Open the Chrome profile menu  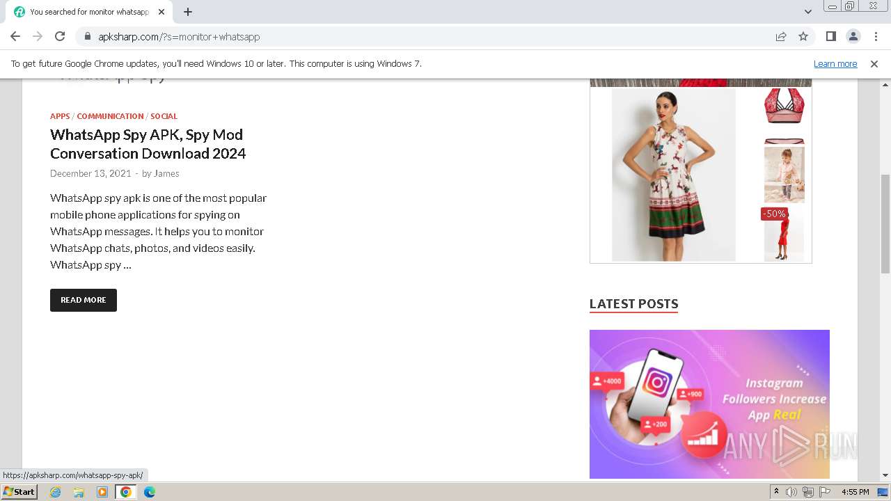pos(853,37)
